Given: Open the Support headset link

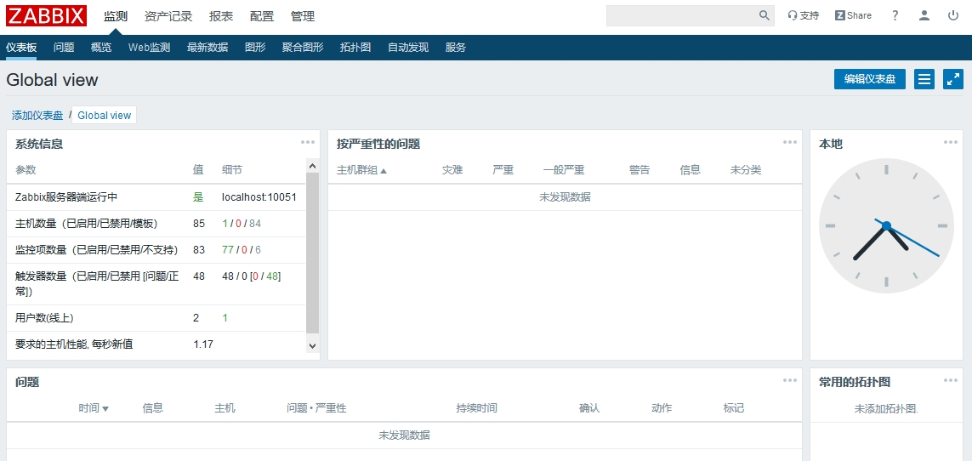Looking at the screenshot, I should pos(803,16).
